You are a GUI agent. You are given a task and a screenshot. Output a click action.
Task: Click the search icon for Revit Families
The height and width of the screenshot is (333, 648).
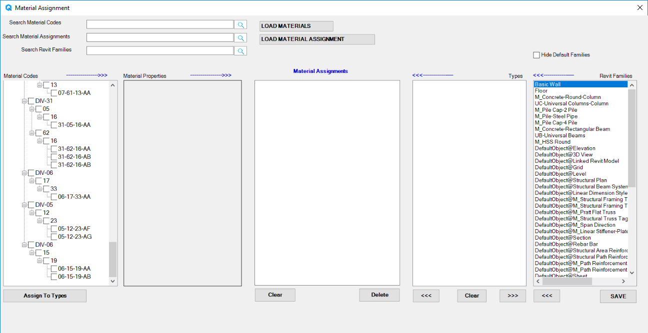click(x=240, y=51)
